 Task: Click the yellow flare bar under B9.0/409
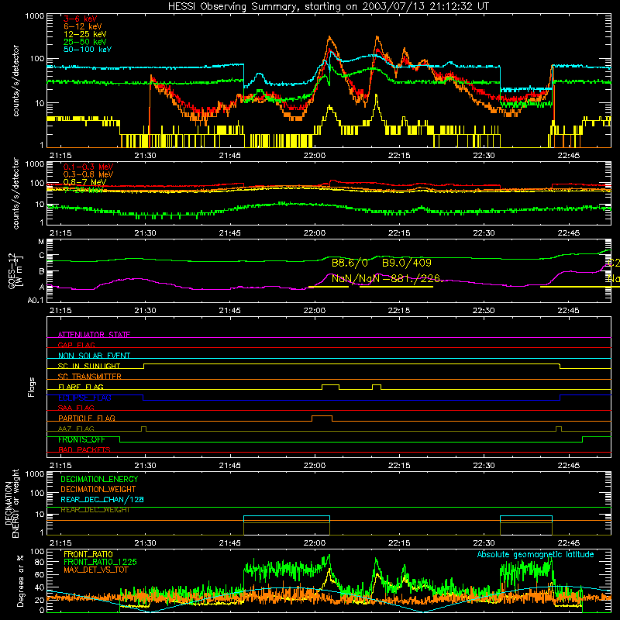point(396,287)
